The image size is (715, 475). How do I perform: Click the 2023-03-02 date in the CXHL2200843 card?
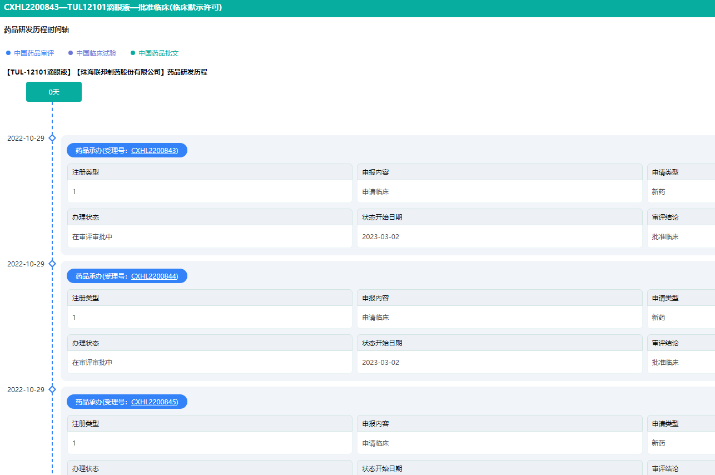pyautogui.click(x=381, y=237)
